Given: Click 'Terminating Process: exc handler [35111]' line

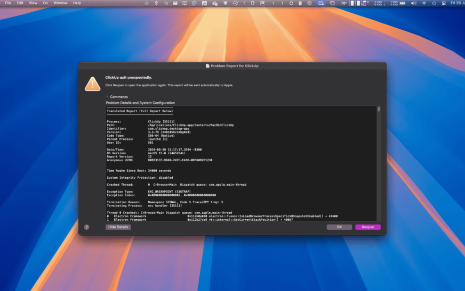Looking at the screenshot, I should (144, 205).
